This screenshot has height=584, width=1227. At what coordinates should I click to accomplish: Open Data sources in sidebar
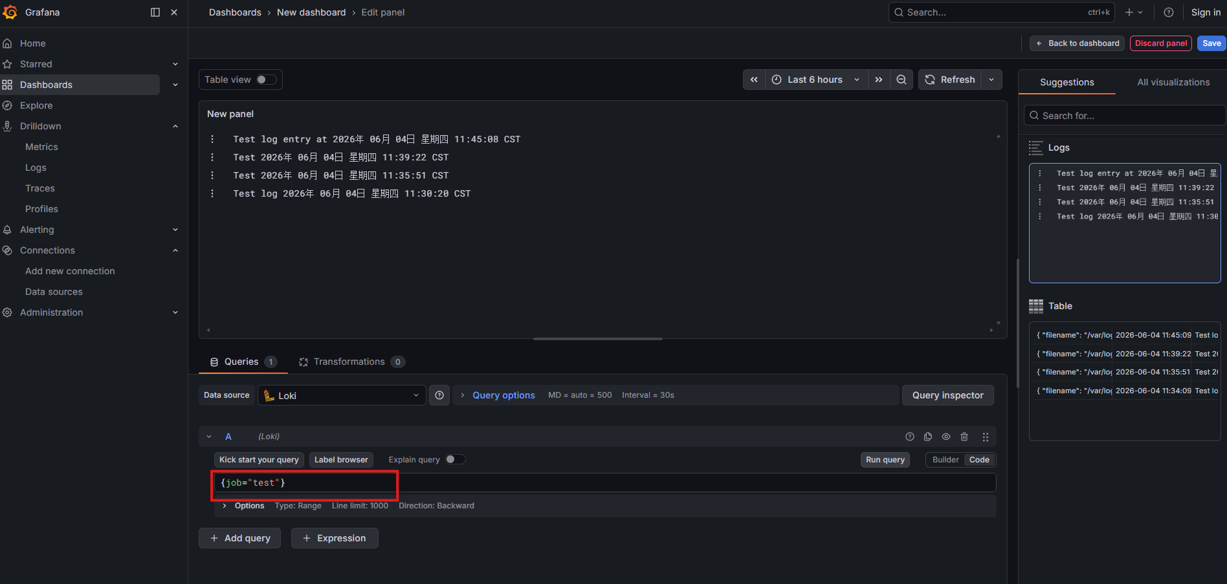pos(54,292)
